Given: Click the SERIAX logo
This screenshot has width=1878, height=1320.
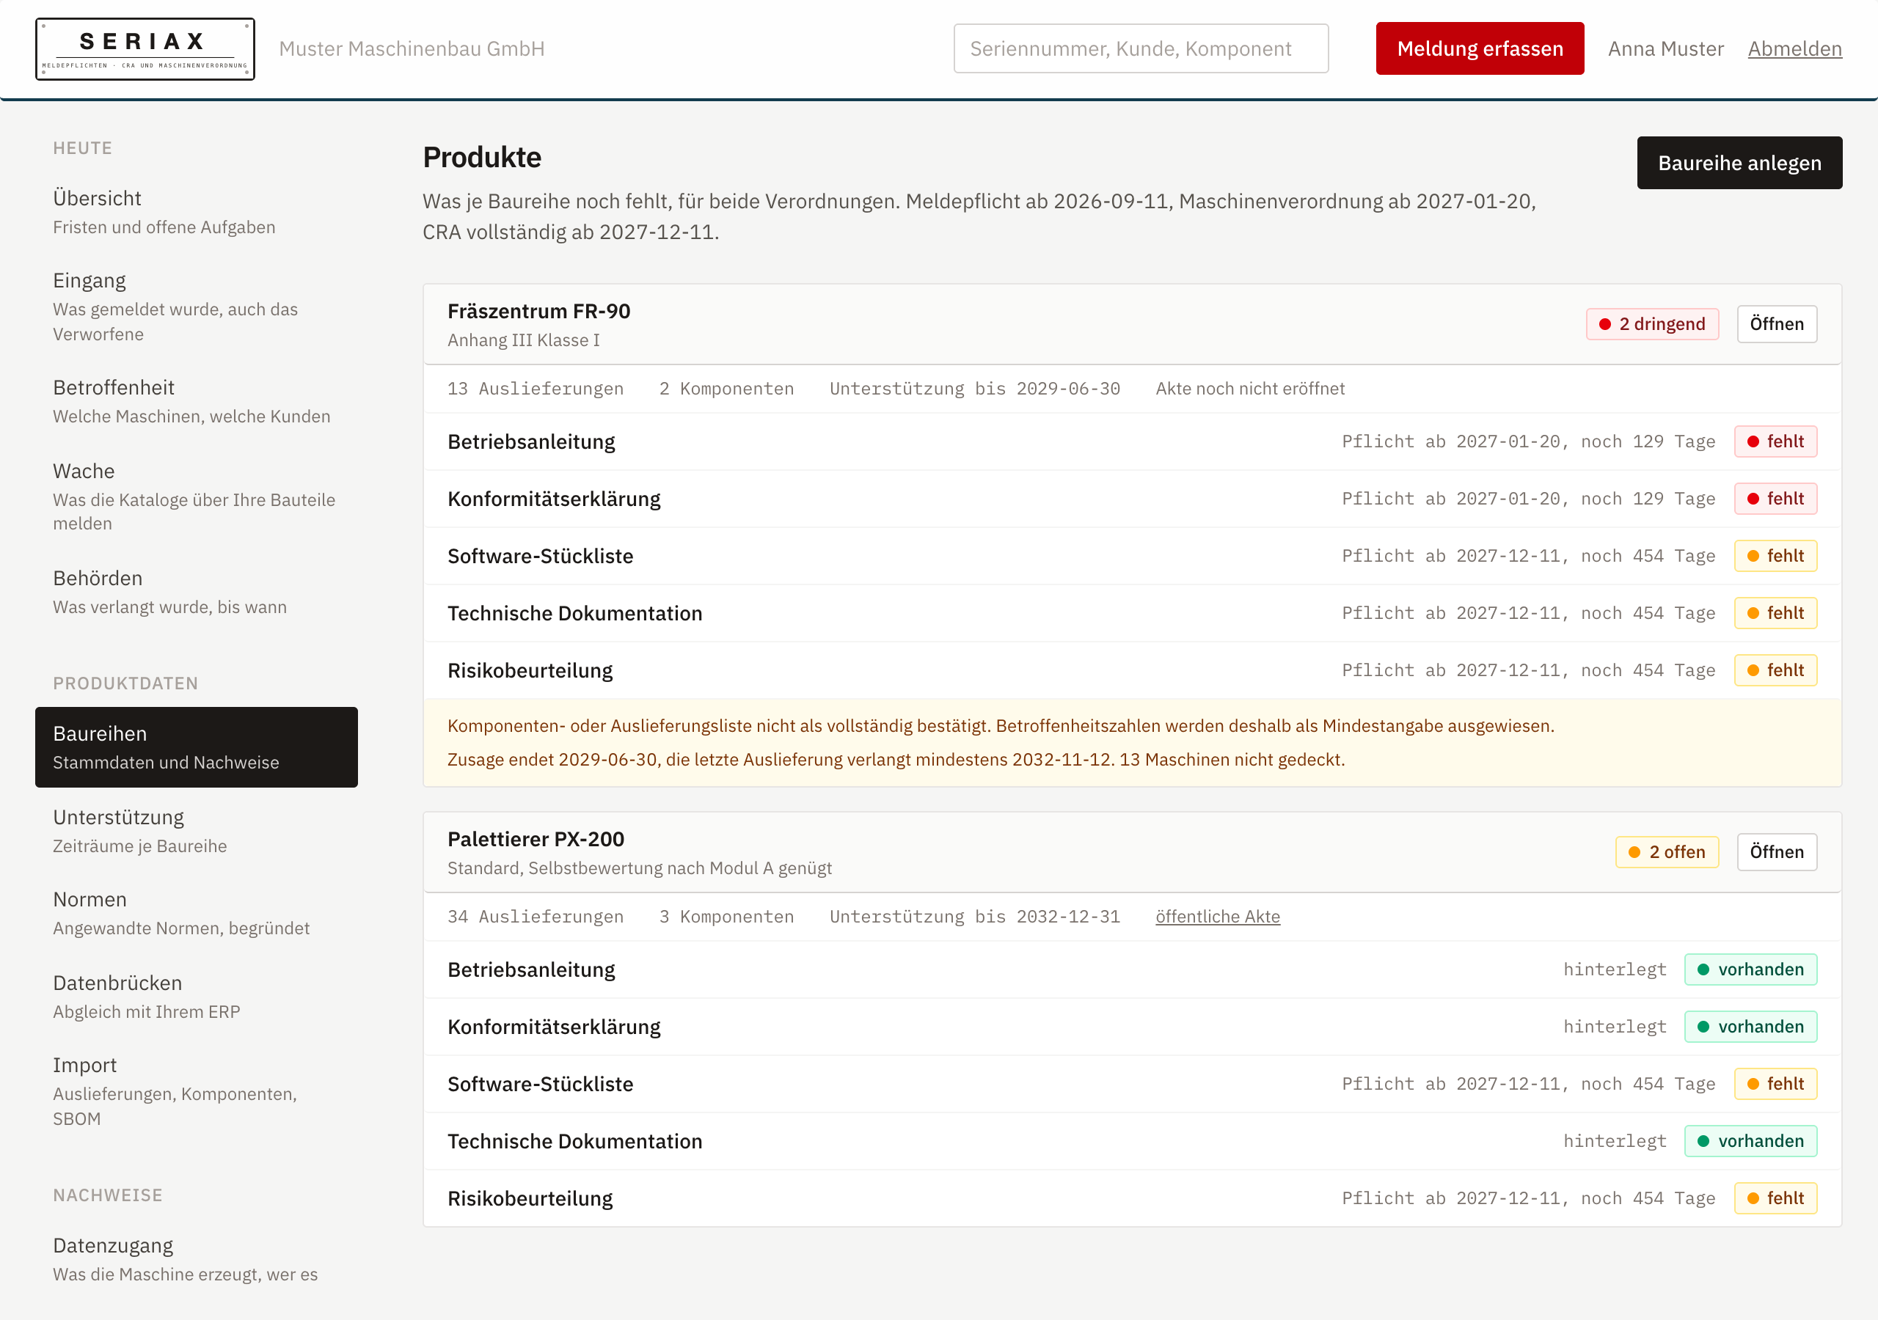Looking at the screenshot, I should [x=145, y=49].
